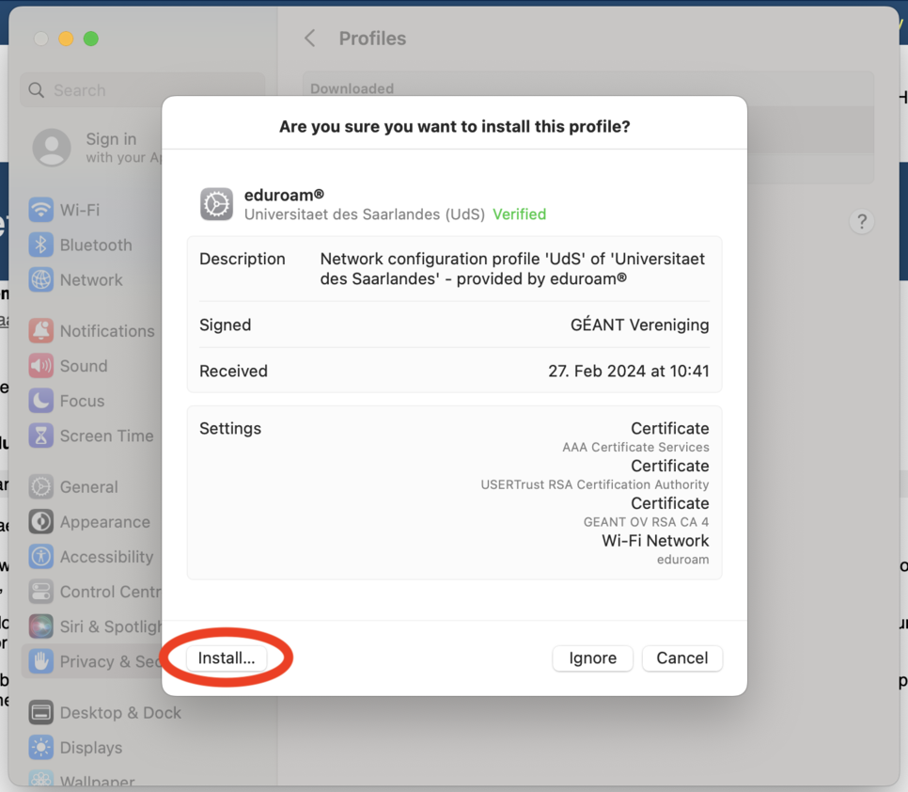The image size is (908, 792).
Task: Click the received date '27. Feb 2024 at 10:41'
Action: point(629,371)
